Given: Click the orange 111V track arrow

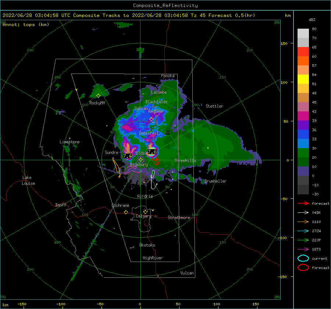Looking at the screenshot, I should (x=303, y=222).
